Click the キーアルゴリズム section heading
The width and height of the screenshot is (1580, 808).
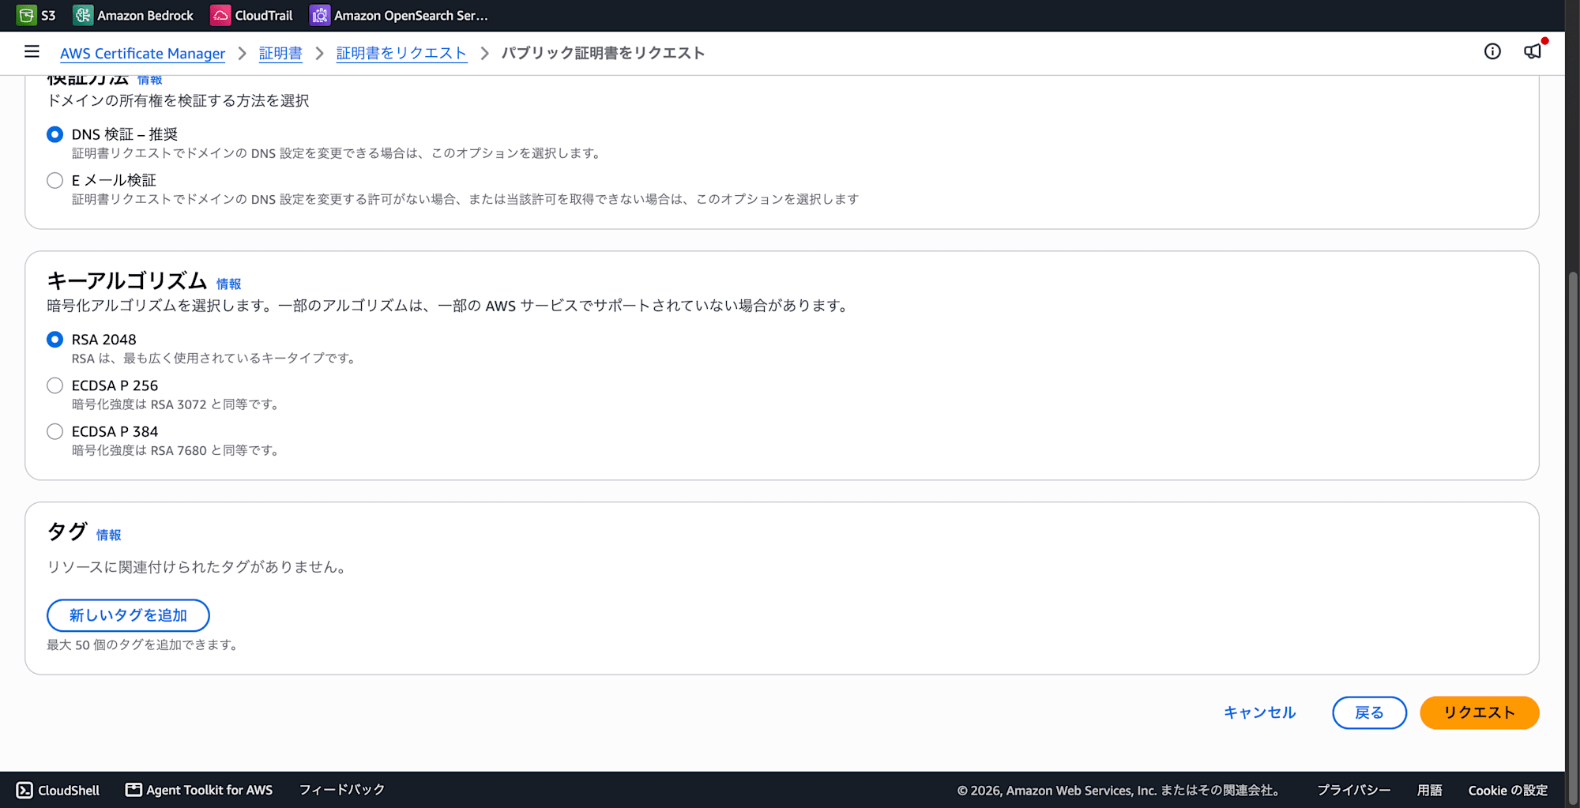(126, 280)
